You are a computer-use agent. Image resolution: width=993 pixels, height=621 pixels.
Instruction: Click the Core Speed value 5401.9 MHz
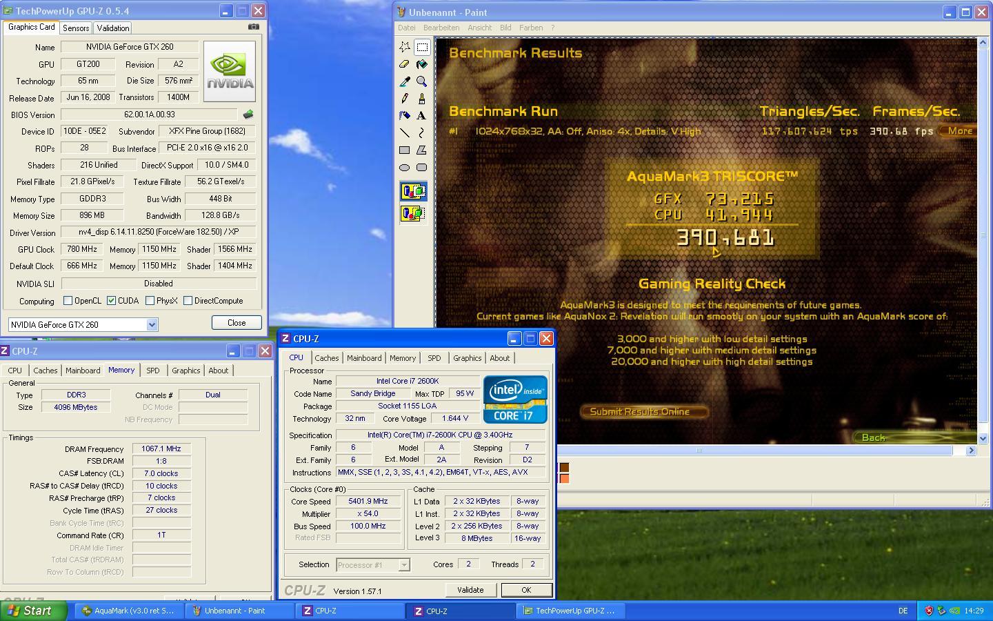pos(368,502)
